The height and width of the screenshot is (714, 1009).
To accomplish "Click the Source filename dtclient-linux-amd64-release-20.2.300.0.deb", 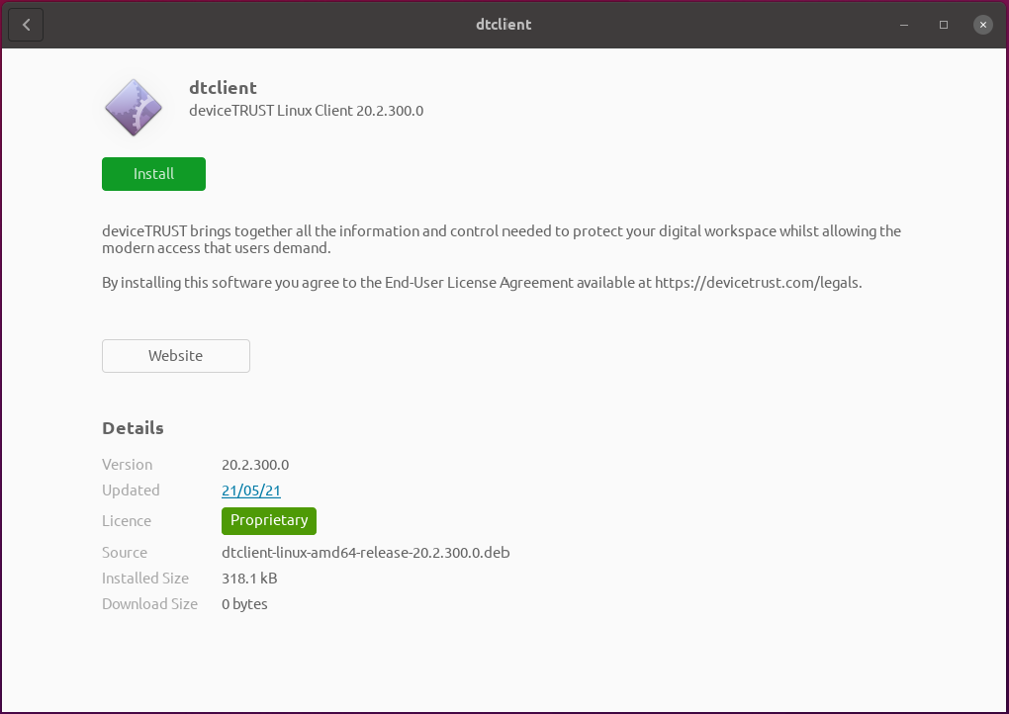I will [366, 552].
